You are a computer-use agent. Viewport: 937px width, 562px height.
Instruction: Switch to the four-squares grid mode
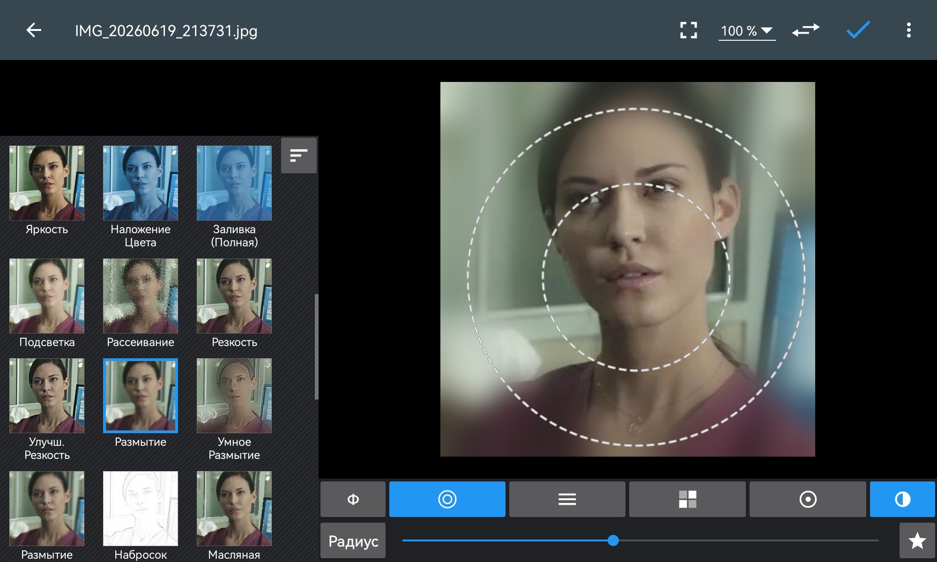(687, 499)
